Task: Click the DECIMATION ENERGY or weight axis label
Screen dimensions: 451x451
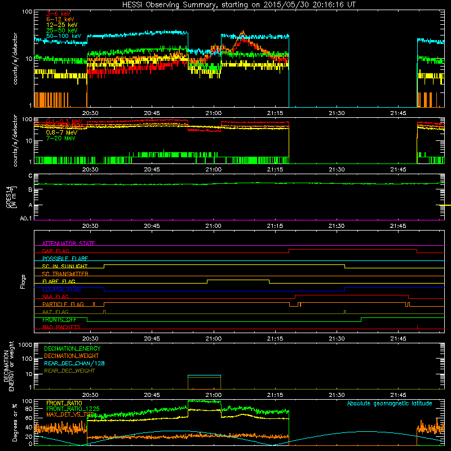Action: 8,366
